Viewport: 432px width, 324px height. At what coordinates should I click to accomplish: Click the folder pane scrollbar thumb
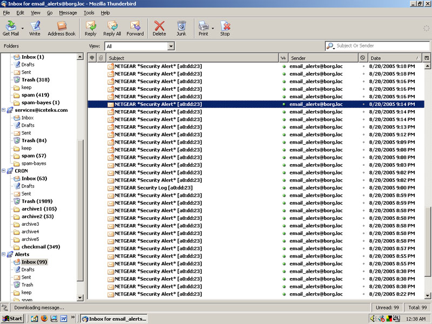80,210
